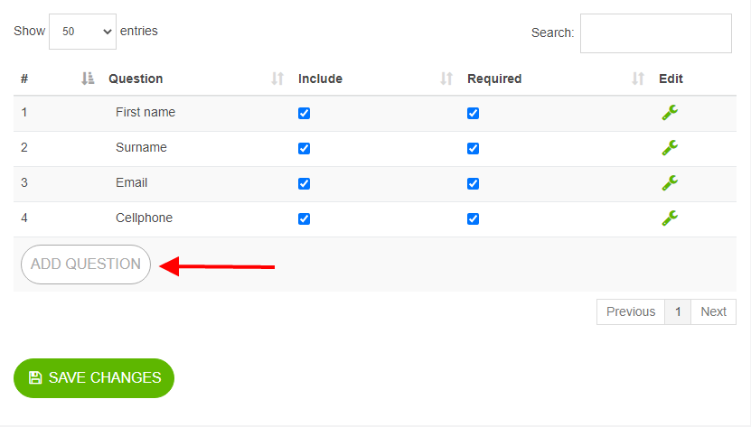The width and height of the screenshot is (751, 427).
Task: Click the Required column header
Action: point(494,79)
